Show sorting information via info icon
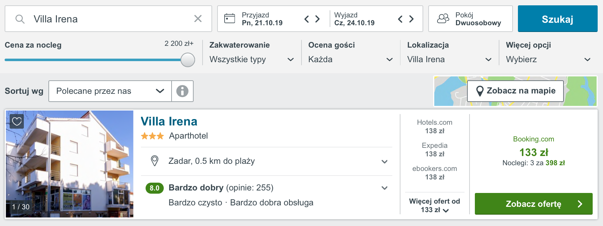603x226 pixels. point(182,91)
